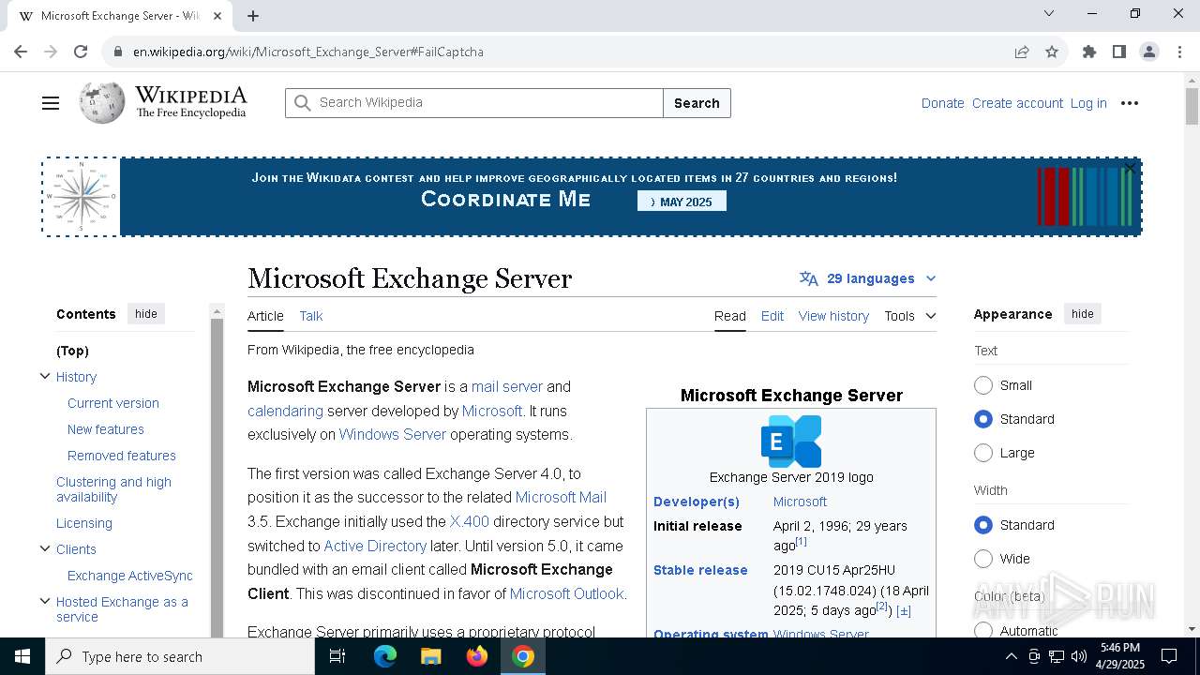Viewport: 1200px width, 675px height.
Task: Click the page vertical scrollbar thumb
Action: coord(1192,105)
